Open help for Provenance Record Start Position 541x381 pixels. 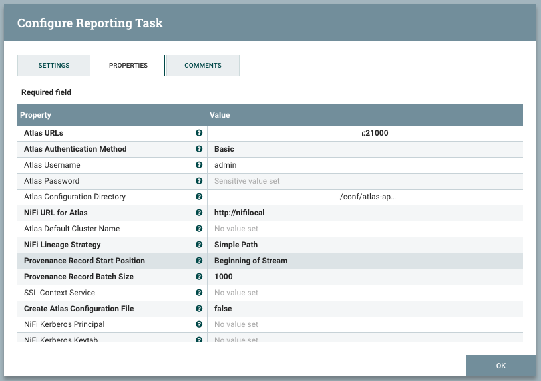pyautogui.click(x=199, y=261)
